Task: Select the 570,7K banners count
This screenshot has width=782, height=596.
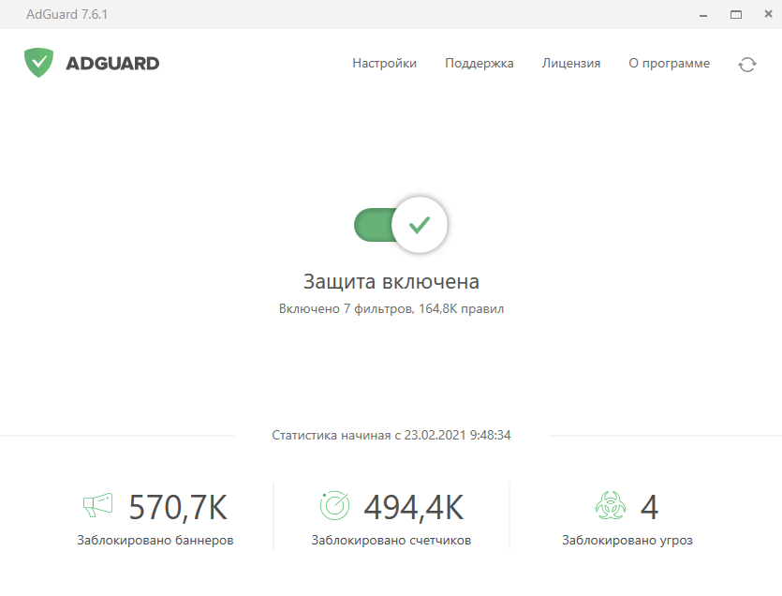Action: tap(177, 507)
